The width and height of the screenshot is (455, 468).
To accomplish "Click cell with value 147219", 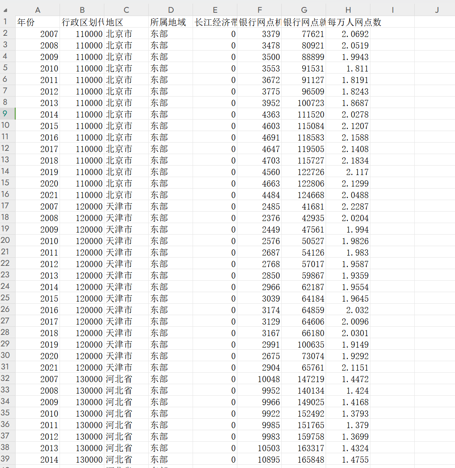I will (x=304, y=379).
